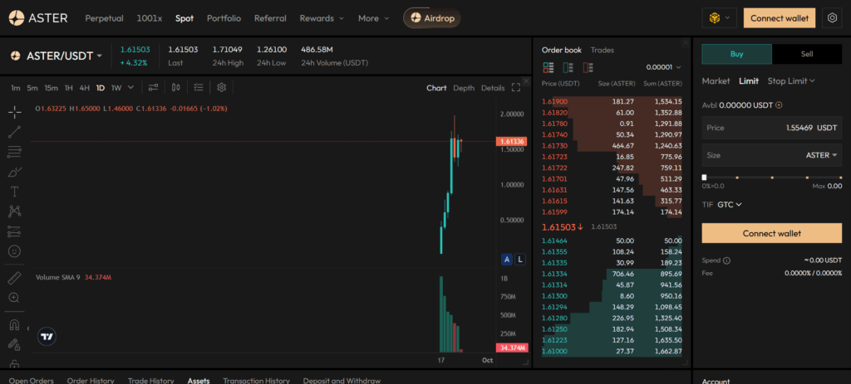
Task: Enter fullscreen chart mode
Action: point(516,87)
